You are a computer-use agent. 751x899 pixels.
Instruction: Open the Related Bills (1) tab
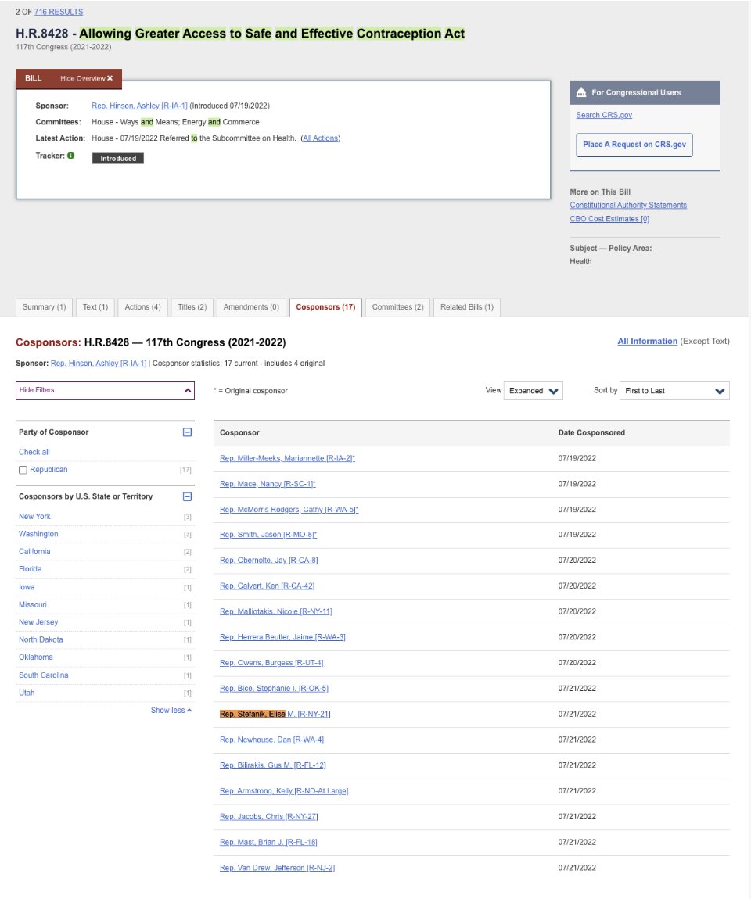tap(467, 307)
